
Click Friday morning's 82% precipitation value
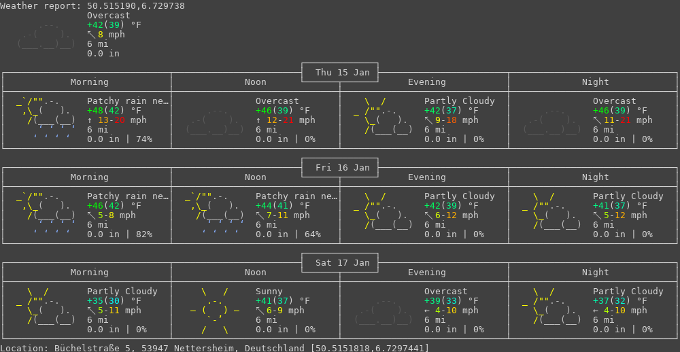[144, 234]
